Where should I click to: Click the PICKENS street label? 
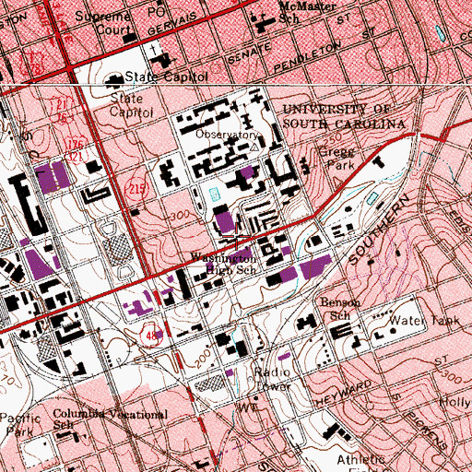tap(426, 431)
